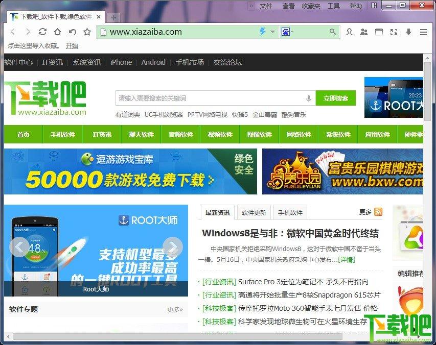436x345 pixels.
Task: Open the 酷狗音乐 hot keyword link
Action: [293, 115]
